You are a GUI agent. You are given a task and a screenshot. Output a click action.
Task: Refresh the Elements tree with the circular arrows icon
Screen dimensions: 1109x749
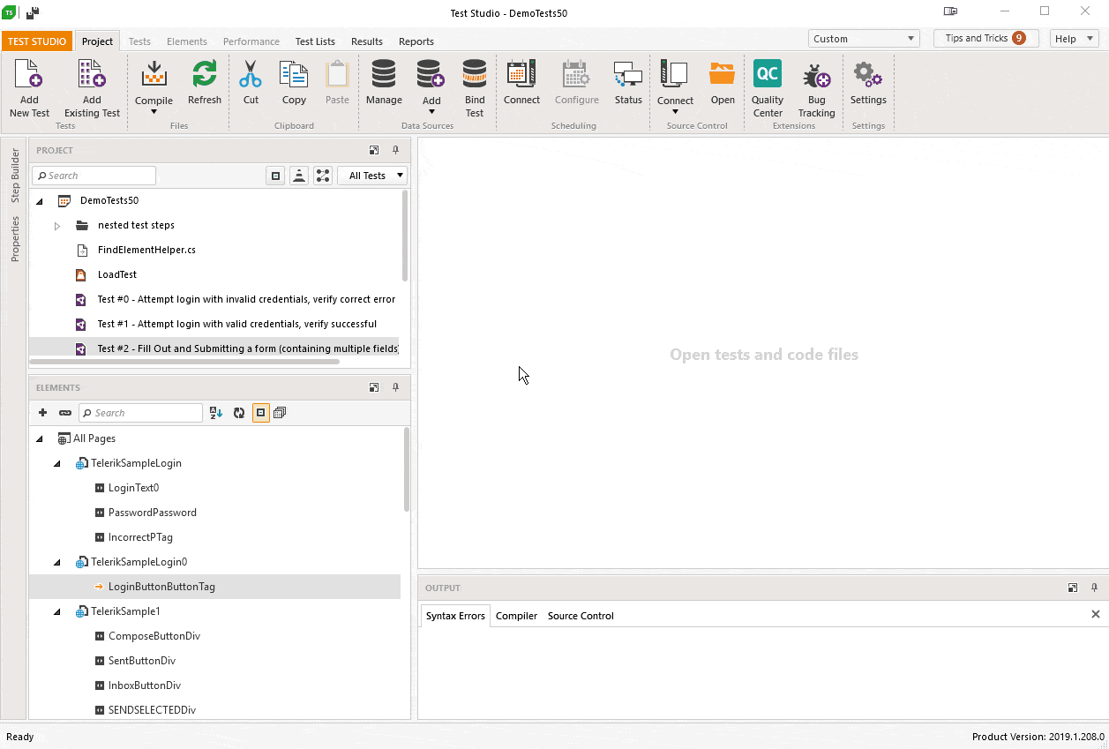(238, 412)
